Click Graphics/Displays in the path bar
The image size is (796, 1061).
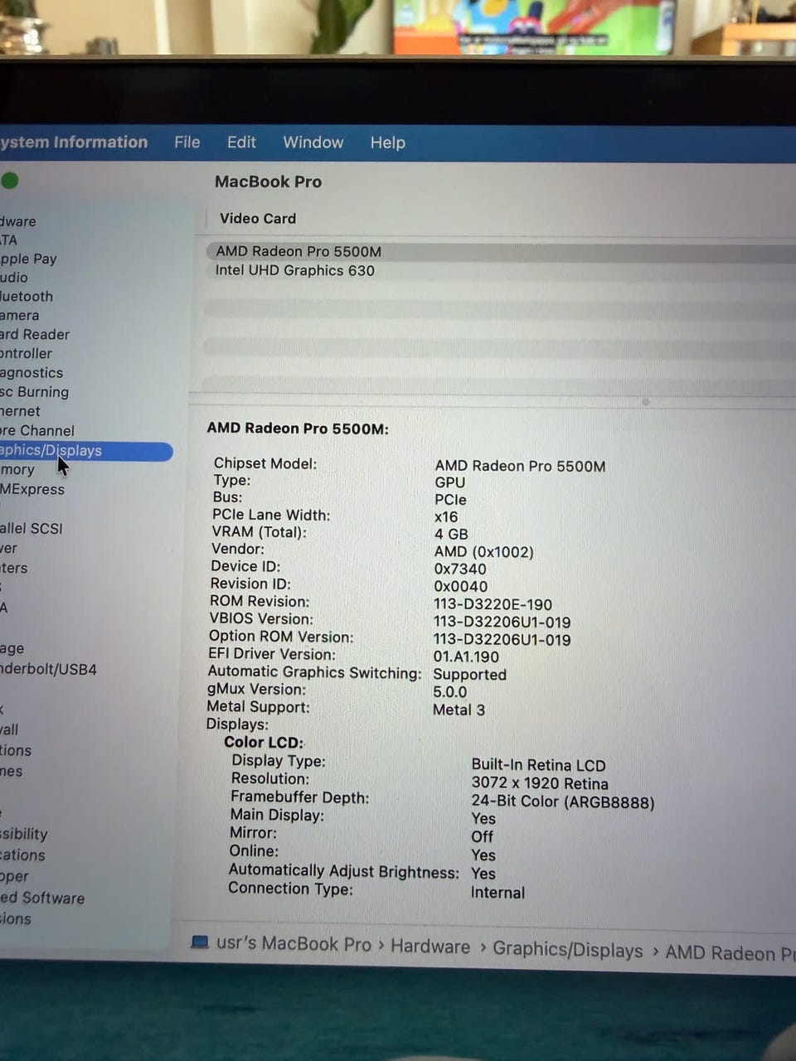pyautogui.click(x=568, y=950)
